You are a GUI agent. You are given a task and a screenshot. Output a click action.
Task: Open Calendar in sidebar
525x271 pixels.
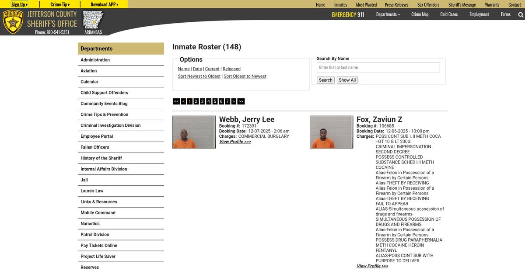tap(121, 82)
